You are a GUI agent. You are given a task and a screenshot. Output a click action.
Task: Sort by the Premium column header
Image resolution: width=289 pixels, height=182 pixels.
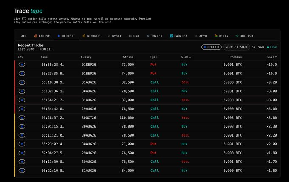236,57
